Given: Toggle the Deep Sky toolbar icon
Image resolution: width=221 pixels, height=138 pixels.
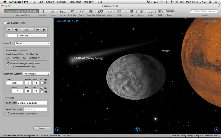Looking at the screenshot, I should 91,11.
